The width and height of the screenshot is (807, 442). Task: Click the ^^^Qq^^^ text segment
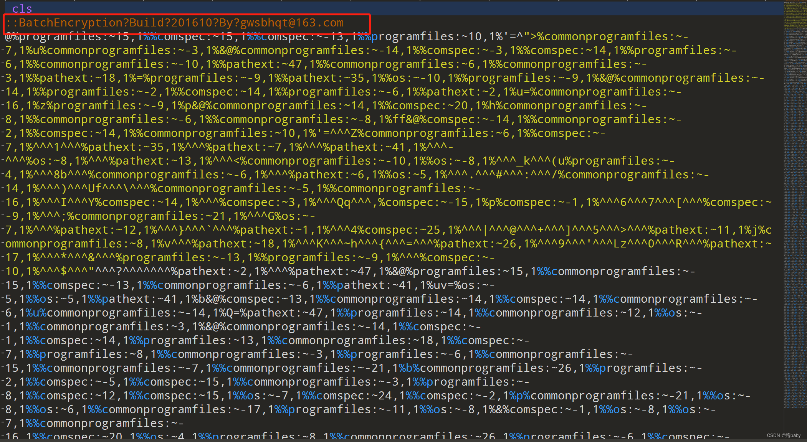(x=344, y=203)
